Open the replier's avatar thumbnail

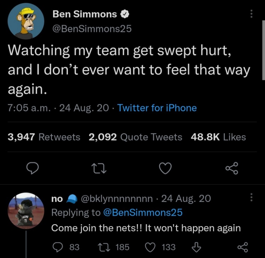(25, 211)
